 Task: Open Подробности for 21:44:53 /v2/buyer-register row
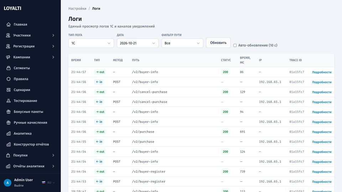(322, 182)
